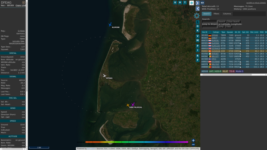Select the white DFEAG plane on map
Image resolution: width=267 pixels, height=150 pixels.
point(104,75)
